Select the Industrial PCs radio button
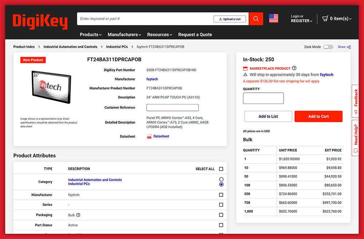This screenshot has height=239, width=364. click(x=221, y=184)
